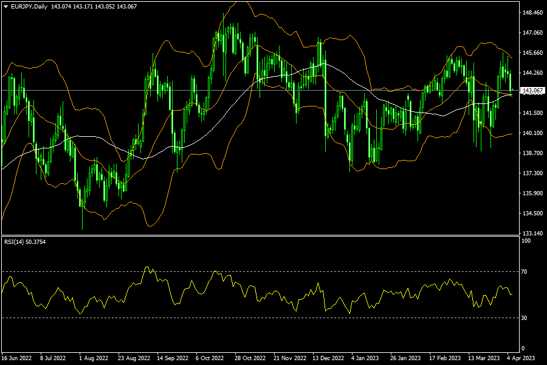Click the 13 Dec 2022 date label
This screenshot has width=547, height=365.
pyautogui.click(x=328, y=358)
